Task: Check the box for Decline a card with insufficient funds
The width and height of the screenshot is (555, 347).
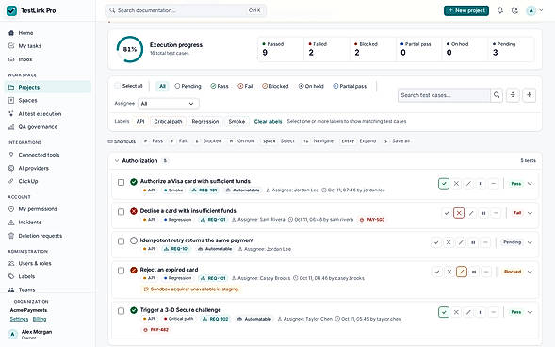Action: 121,212
